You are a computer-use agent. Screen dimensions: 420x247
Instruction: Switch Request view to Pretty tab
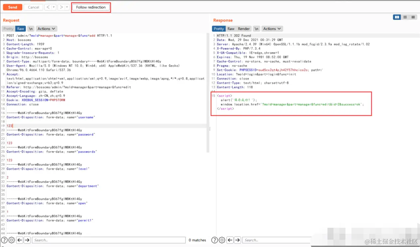(9, 29)
